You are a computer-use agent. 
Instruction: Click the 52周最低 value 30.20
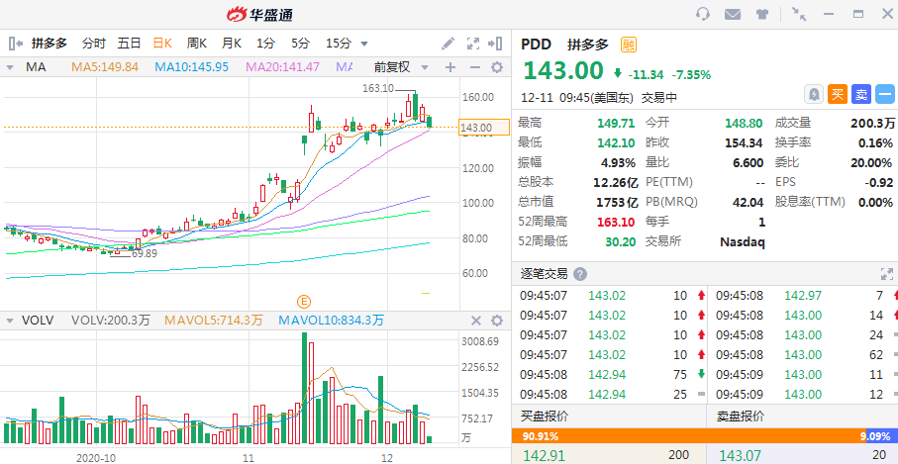[620, 241]
